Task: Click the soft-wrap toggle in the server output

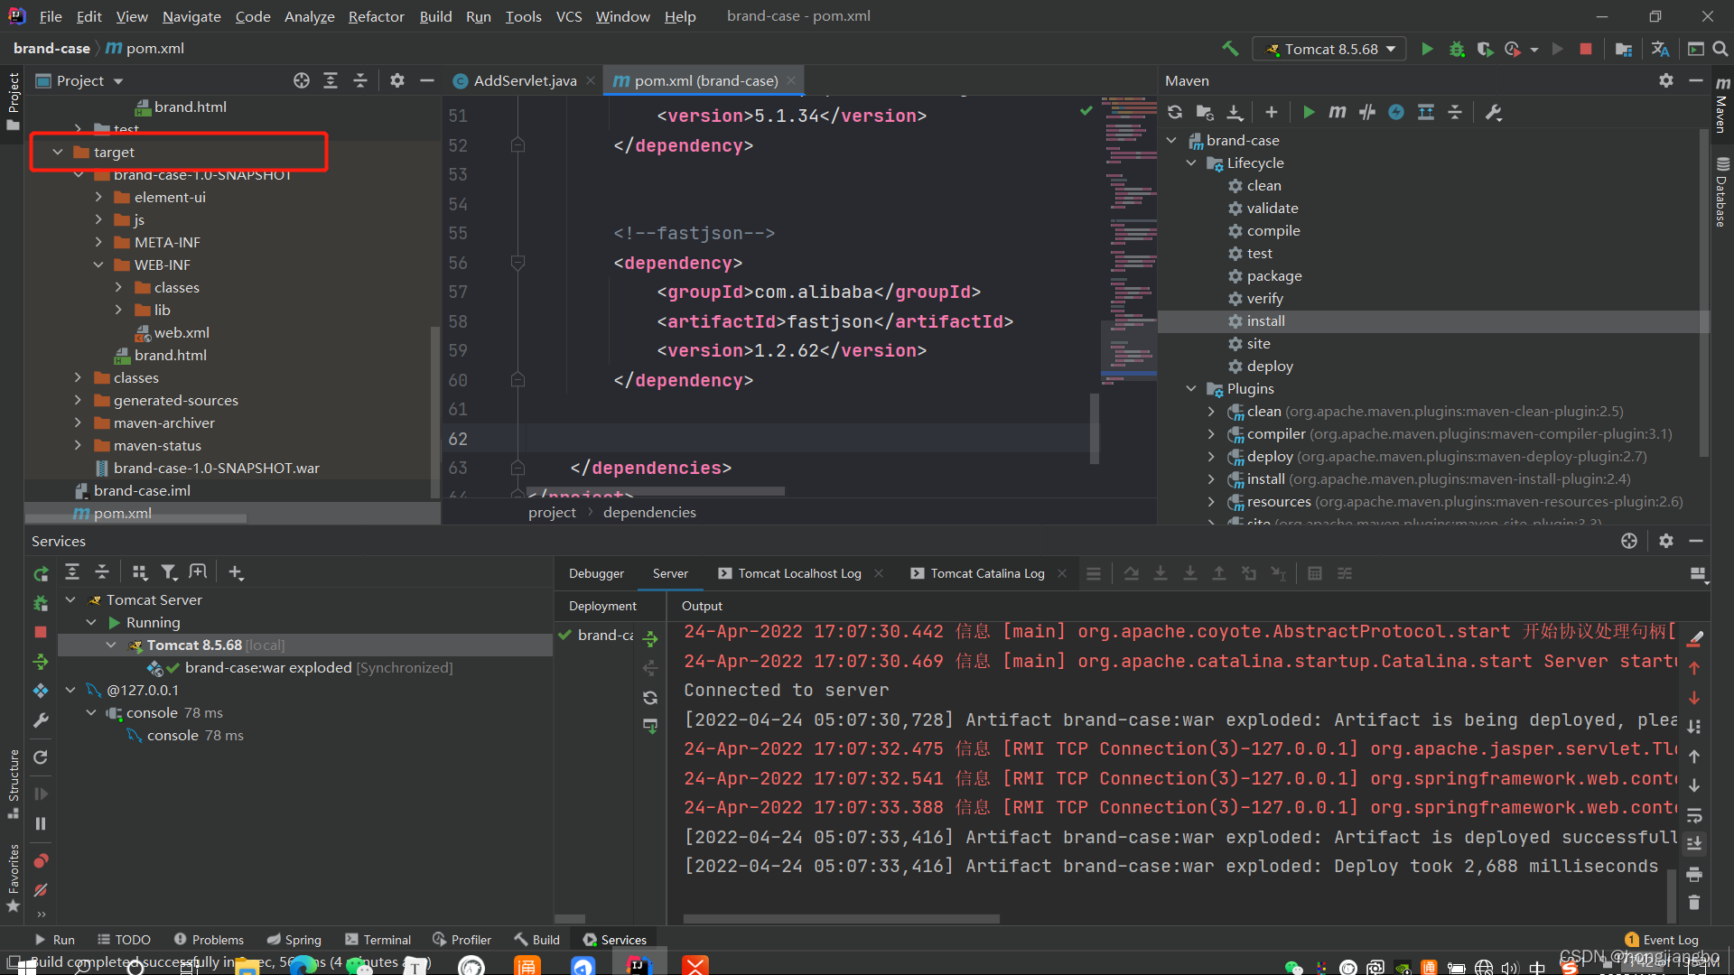Action: tap(1694, 815)
